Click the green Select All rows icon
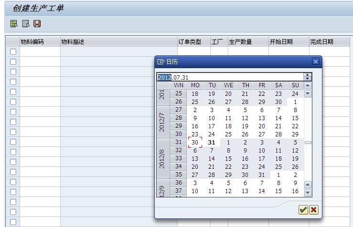 click(x=14, y=23)
